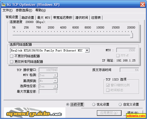This screenshot has width=147, height=119.
Task: Expand the MTU 检测 dropdown arrow
Action: pos(55,75)
